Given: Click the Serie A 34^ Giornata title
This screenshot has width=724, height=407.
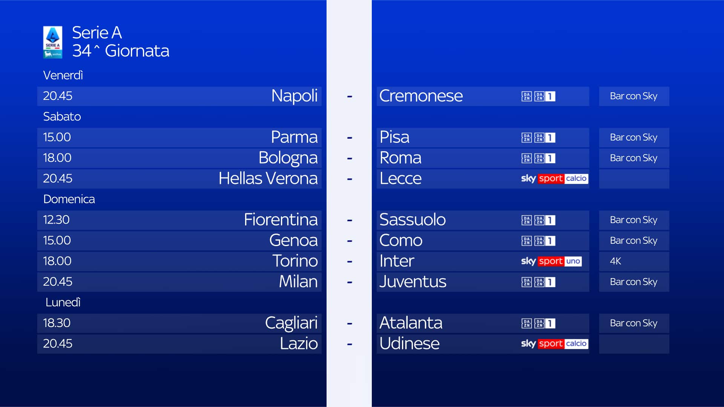Looking at the screenshot, I should click(x=120, y=42).
